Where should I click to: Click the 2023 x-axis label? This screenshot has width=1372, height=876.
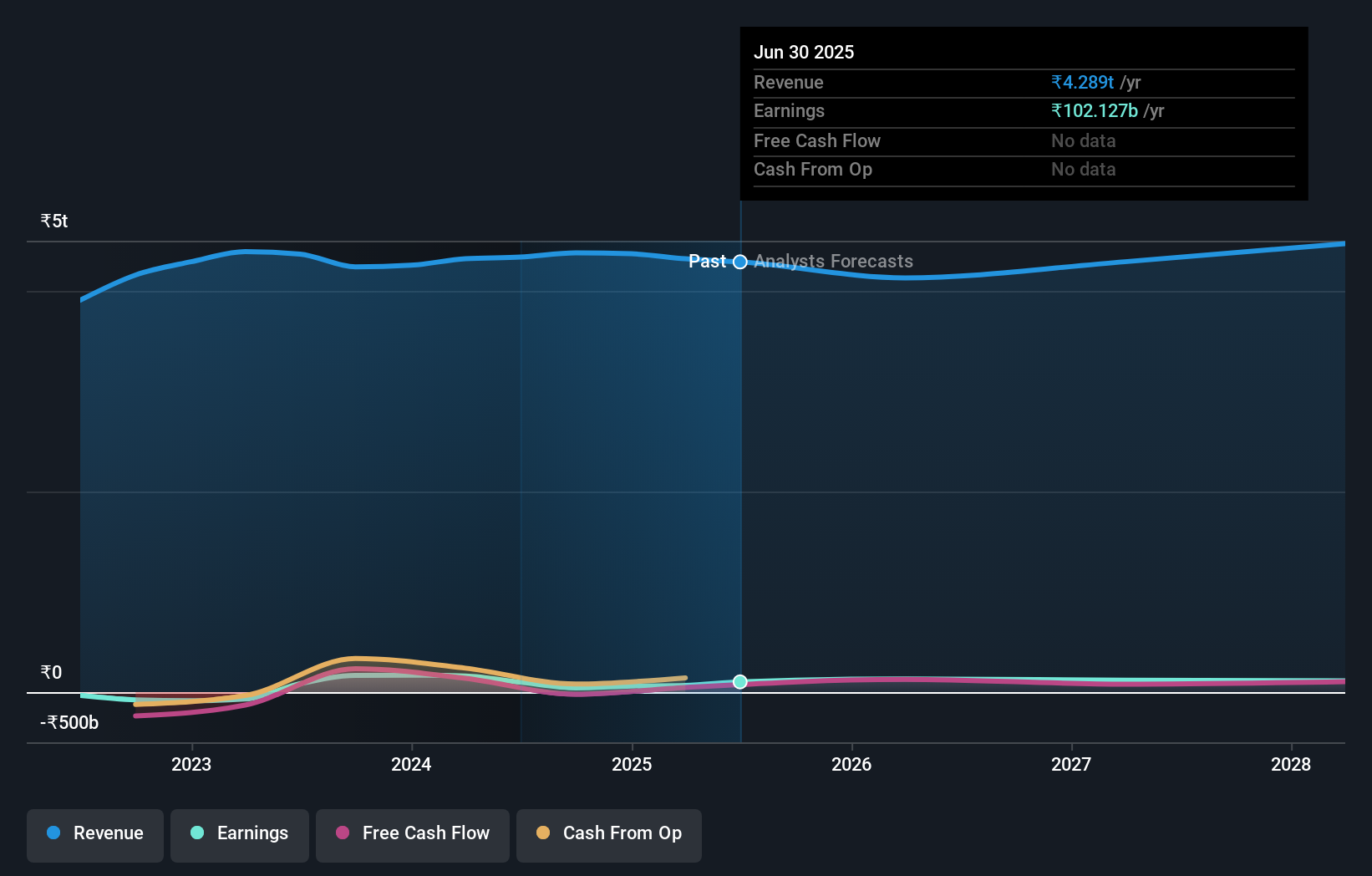click(191, 764)
